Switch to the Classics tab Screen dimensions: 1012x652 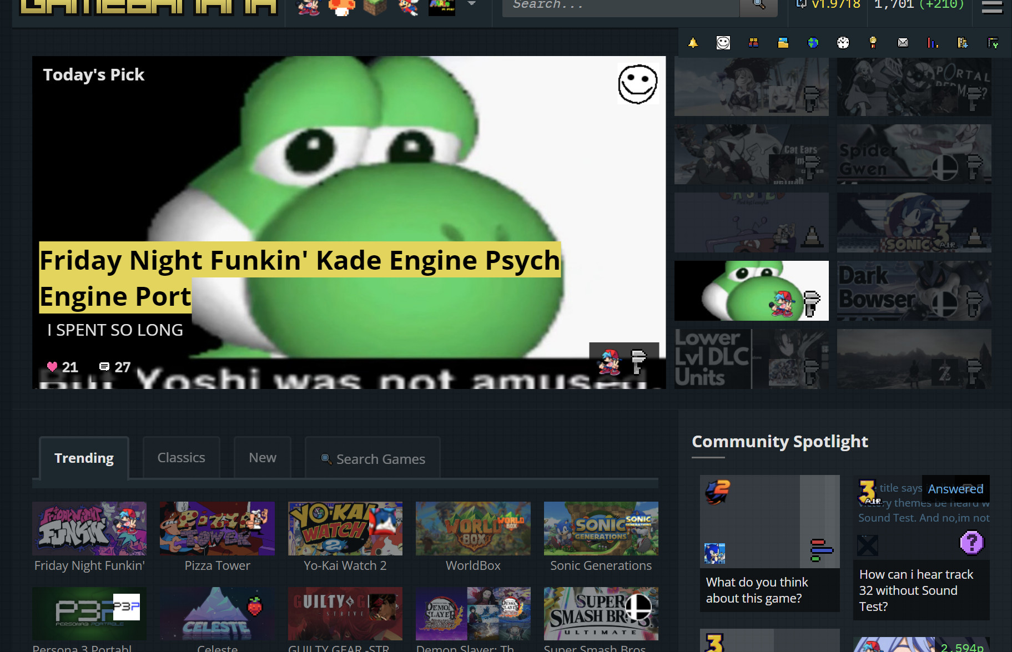(x=181, y=457)
